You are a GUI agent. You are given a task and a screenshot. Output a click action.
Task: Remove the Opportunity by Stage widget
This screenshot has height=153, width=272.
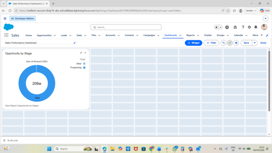pos(85,53)
